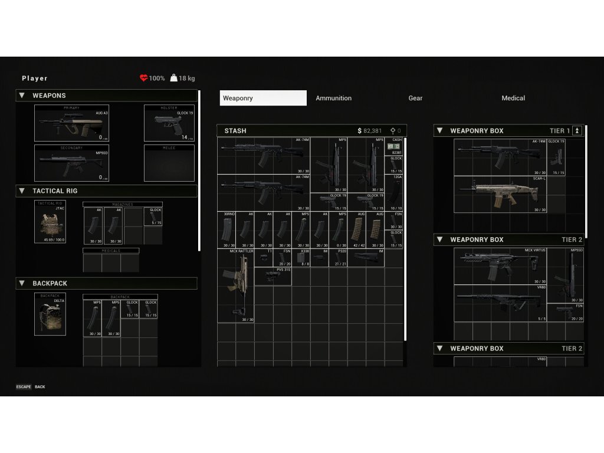Collapse the Tier 1 Weaponry Box
The height and width of the screenshot is (453, 604).
click(439, 130)
